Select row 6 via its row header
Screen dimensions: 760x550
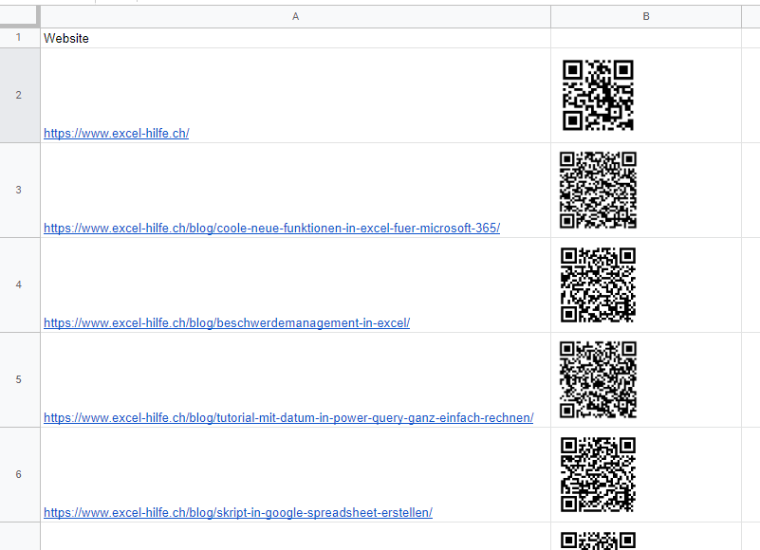pyautogui.click(x=18, y=474)
